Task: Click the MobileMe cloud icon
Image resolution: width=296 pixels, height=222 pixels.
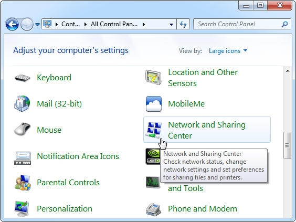Action: [154, 104]
